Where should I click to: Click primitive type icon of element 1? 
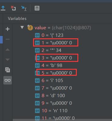[x=37, y=43]
